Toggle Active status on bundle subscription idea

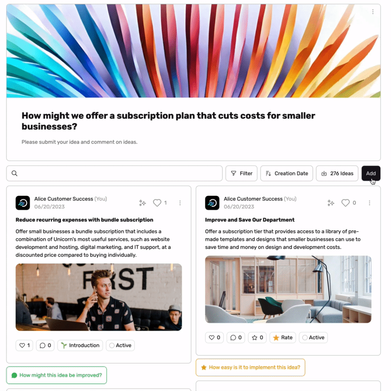coord(120,345)
